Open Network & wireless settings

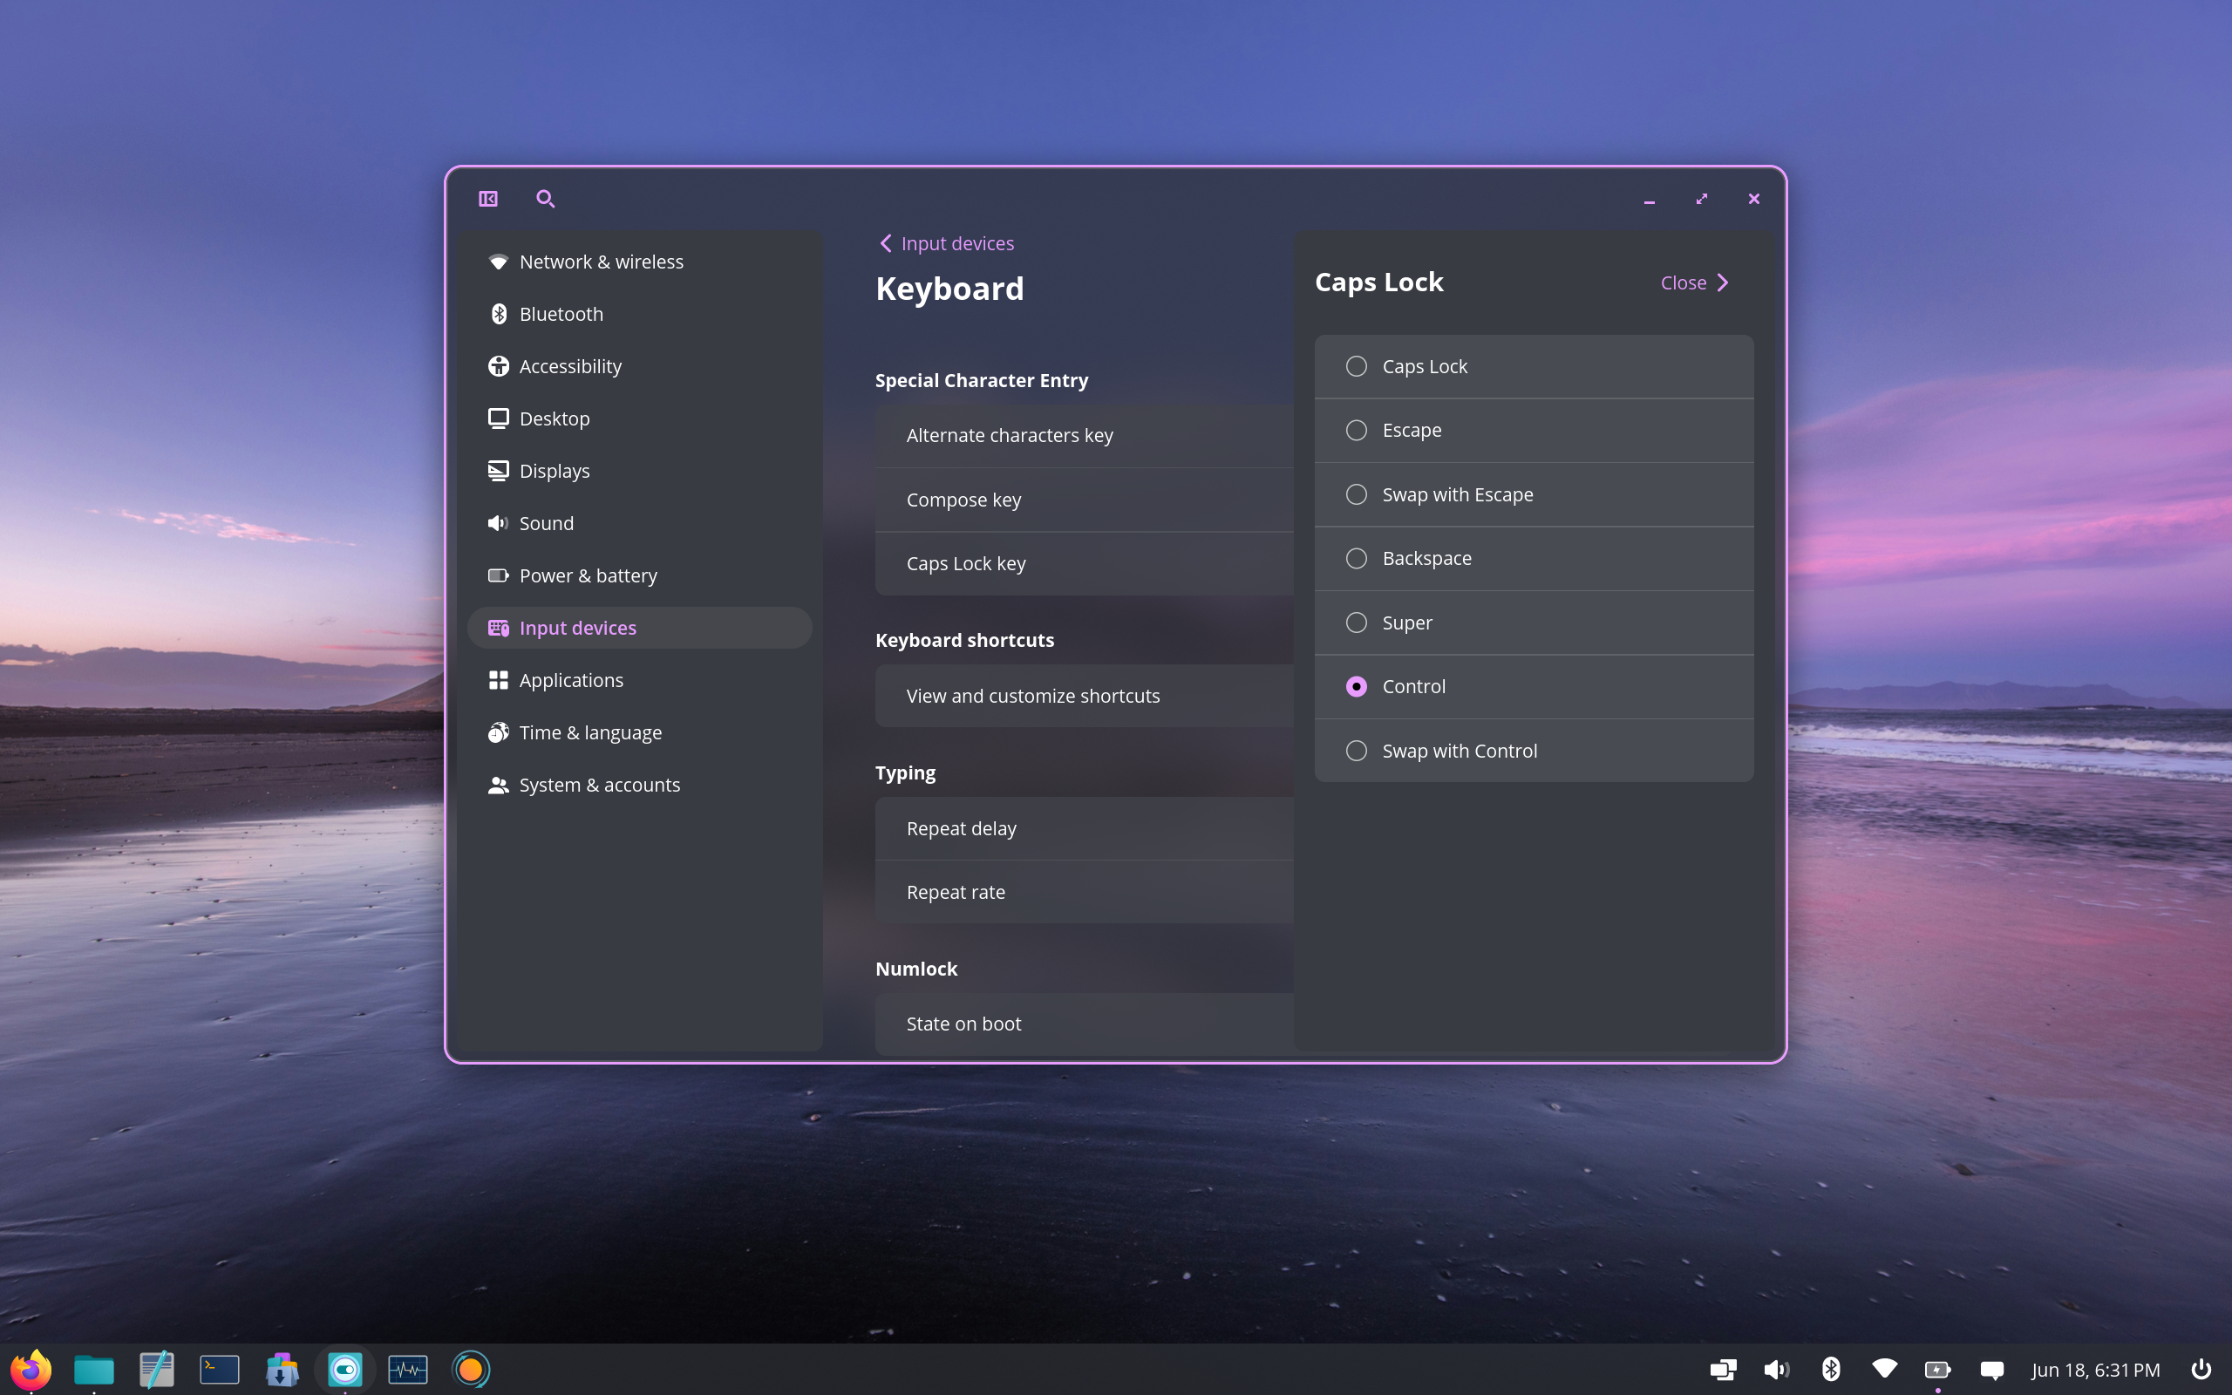640,262
